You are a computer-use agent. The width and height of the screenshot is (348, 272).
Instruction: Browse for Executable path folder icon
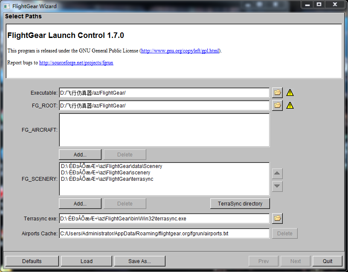tap(277, 93)
